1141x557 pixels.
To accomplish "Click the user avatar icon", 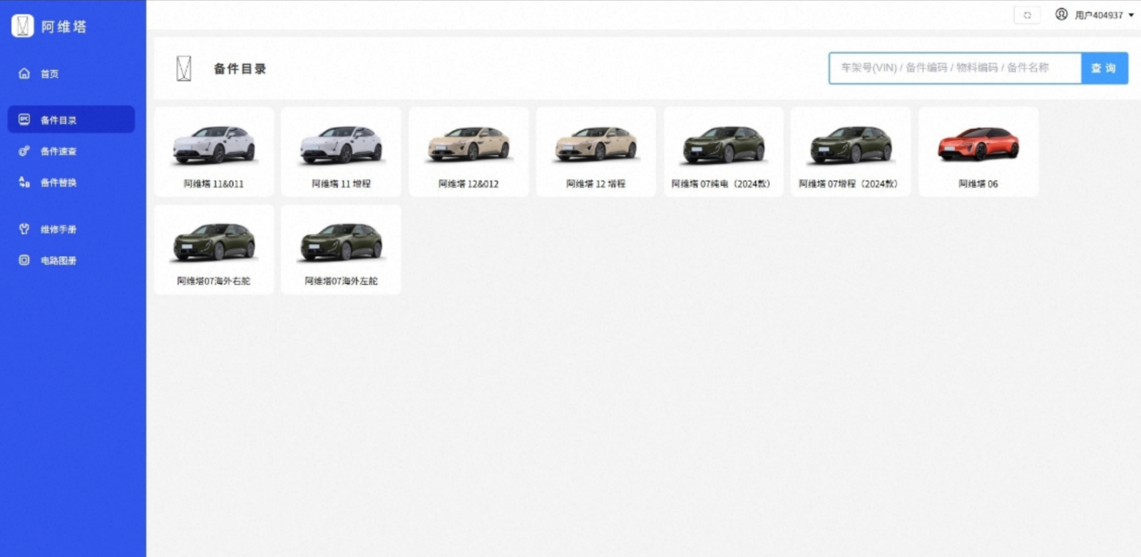I will pos(1061,14).
